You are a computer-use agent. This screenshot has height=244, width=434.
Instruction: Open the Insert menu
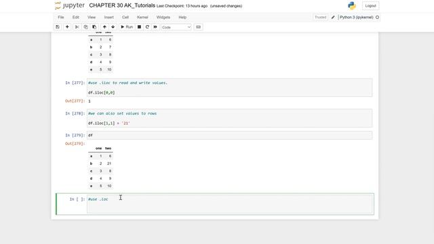click(108, 17)
